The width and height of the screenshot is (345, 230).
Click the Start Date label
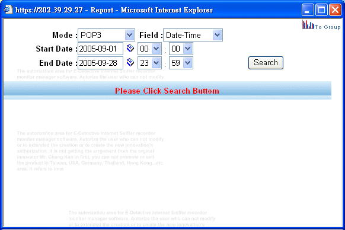click(56, 49)
